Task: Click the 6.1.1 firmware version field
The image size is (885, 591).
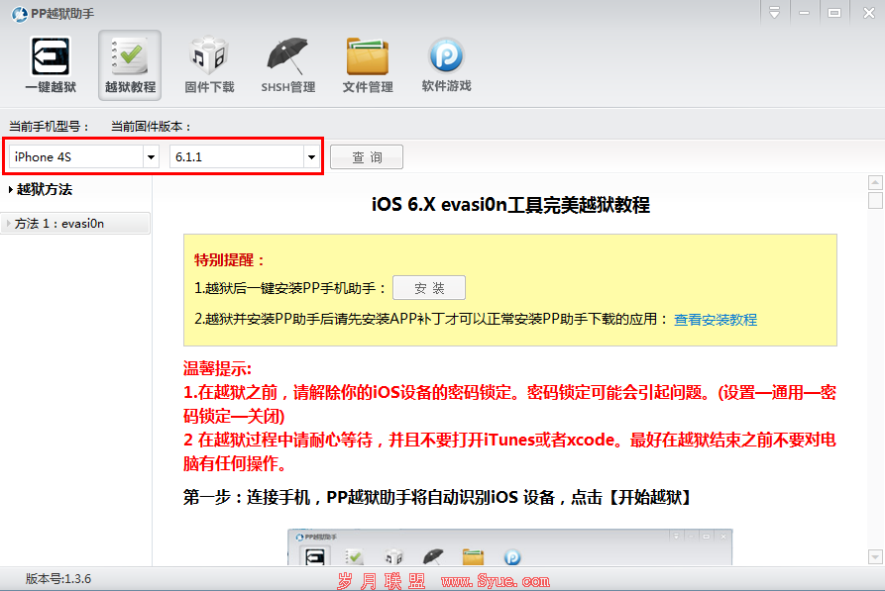Action: click(x=245, y=156)
